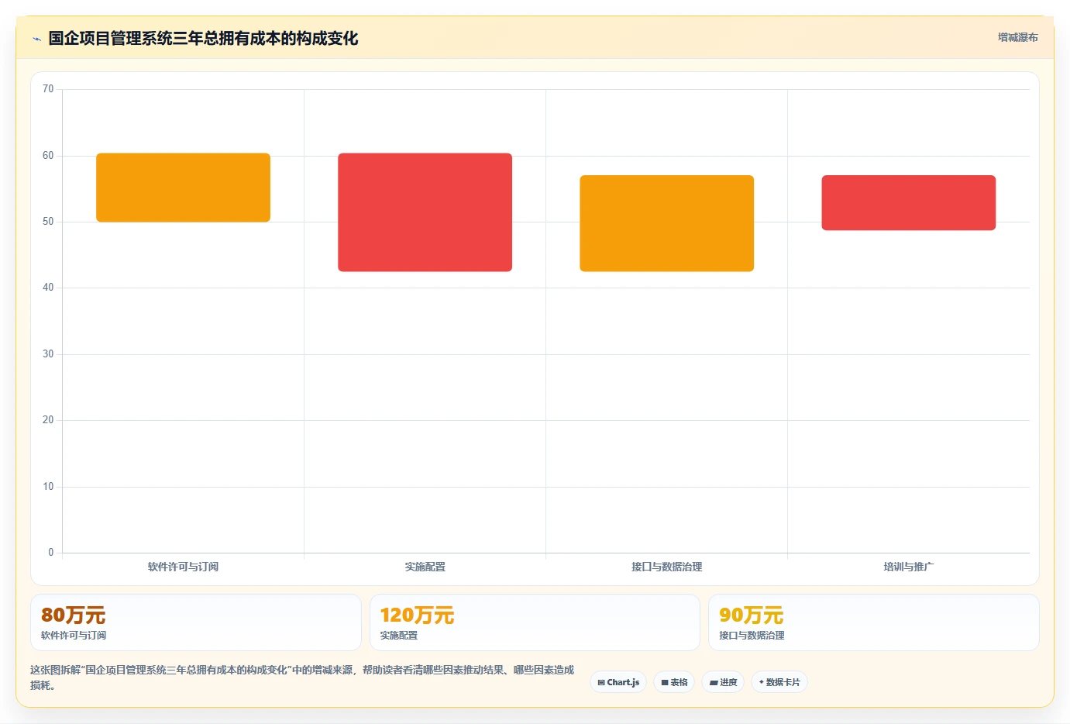Click the x-axis label 实施配置
The height and width of the screenshot is (724, 1070).
click(x=425, y=567)
